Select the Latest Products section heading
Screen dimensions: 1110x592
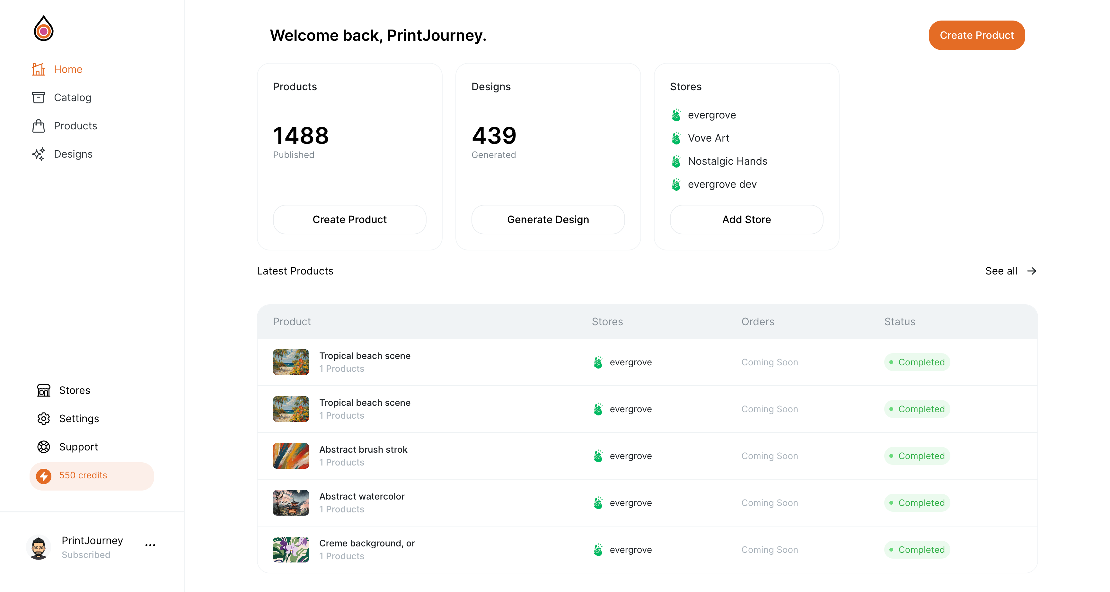(295, 271)
